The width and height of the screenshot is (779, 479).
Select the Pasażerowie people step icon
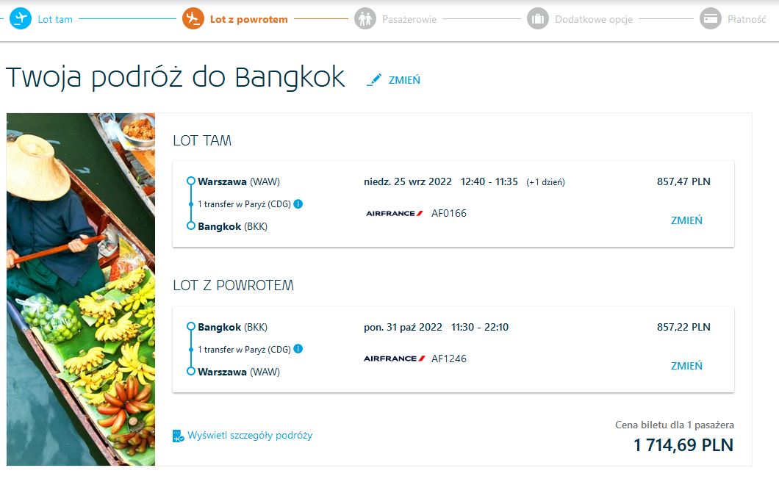365,19
